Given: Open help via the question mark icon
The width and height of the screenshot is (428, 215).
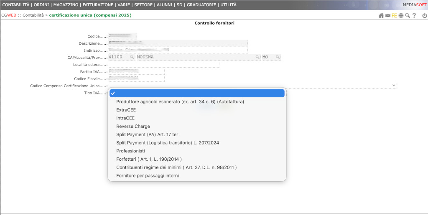Looking at the screenshot, I should 414,16.
